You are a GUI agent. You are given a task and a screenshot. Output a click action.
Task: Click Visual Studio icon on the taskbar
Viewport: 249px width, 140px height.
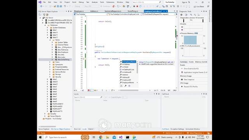click(121, 137)
